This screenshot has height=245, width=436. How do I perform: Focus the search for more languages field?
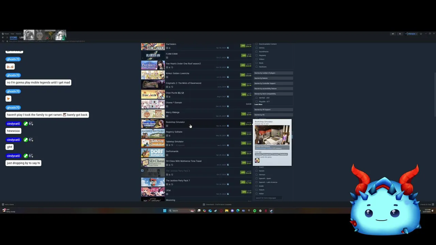pyautogui.click(x=268, y=198)
